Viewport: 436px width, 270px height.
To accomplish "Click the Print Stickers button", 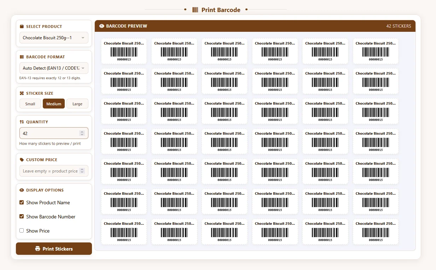I will (x=54, y=249).
